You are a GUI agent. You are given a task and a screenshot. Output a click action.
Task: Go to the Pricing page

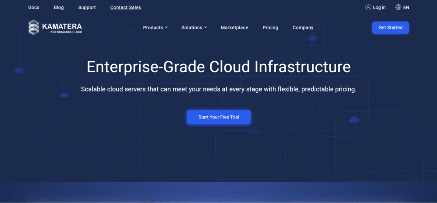pos(270,27)
